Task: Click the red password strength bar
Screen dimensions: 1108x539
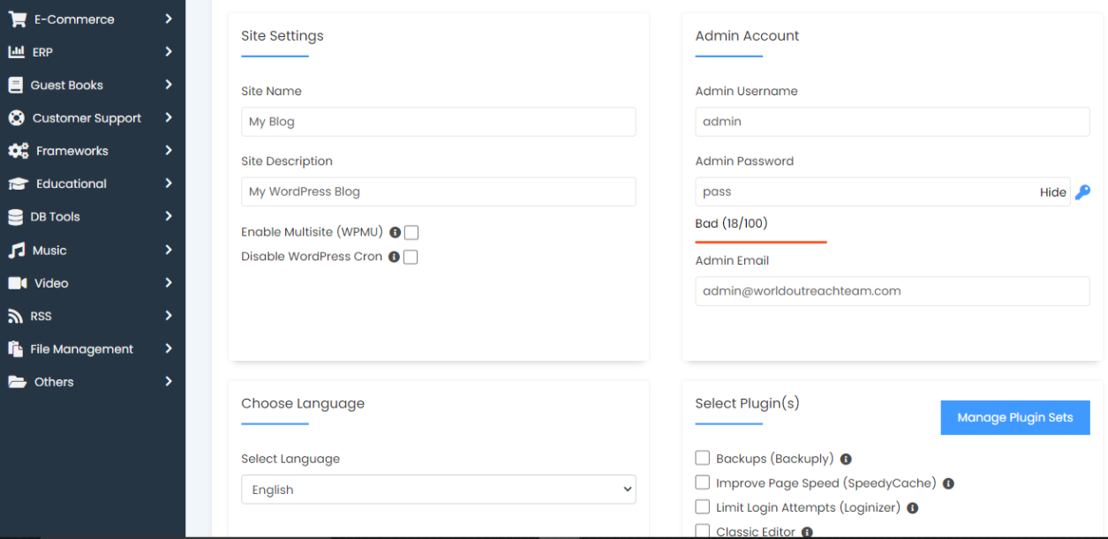Action: pos(761,242)
